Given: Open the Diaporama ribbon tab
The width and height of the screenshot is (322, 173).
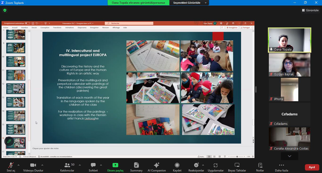Looking at the screenshot, I should pos(82,28).
